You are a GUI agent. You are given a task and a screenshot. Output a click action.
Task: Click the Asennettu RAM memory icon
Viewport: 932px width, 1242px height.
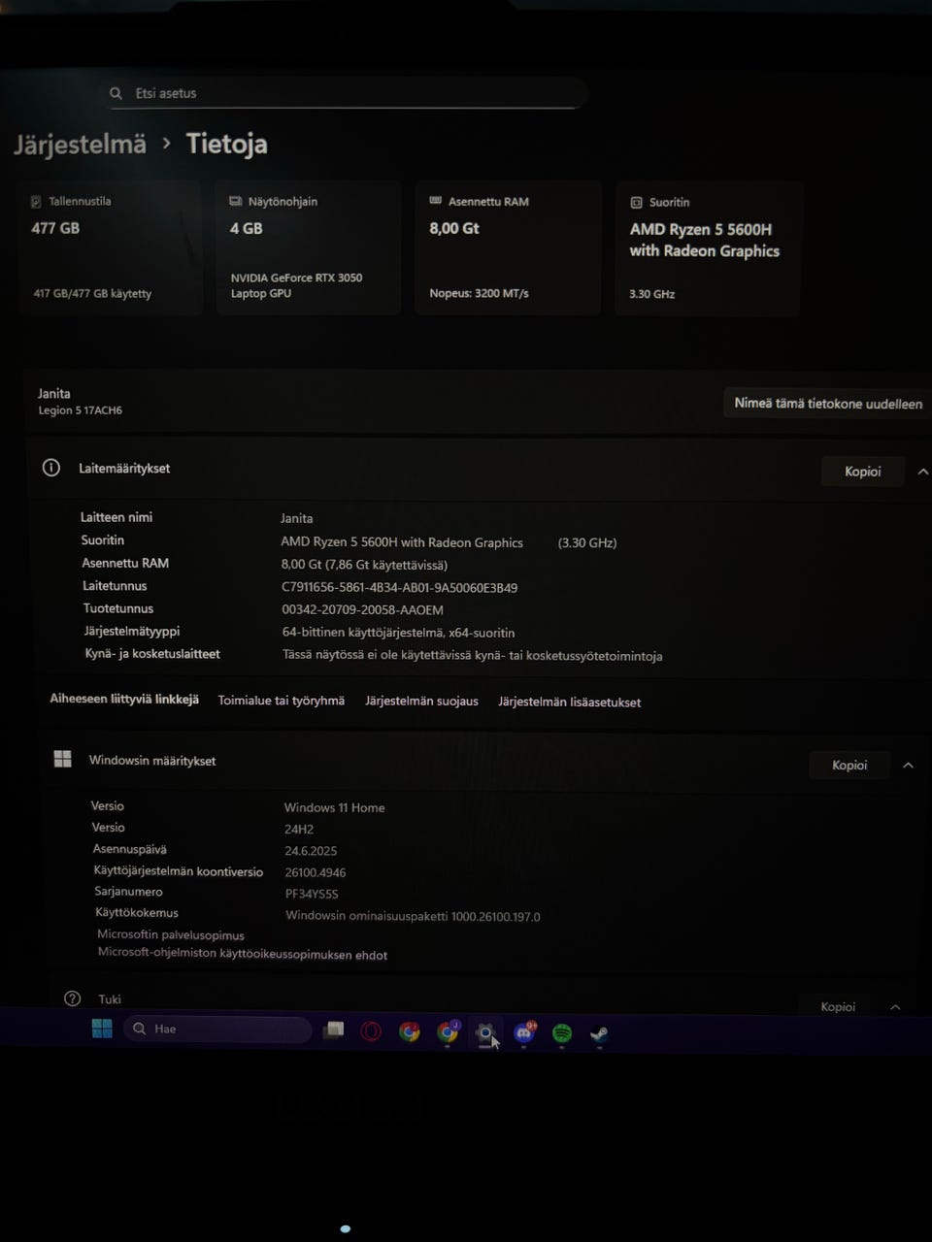pos(436,201)
